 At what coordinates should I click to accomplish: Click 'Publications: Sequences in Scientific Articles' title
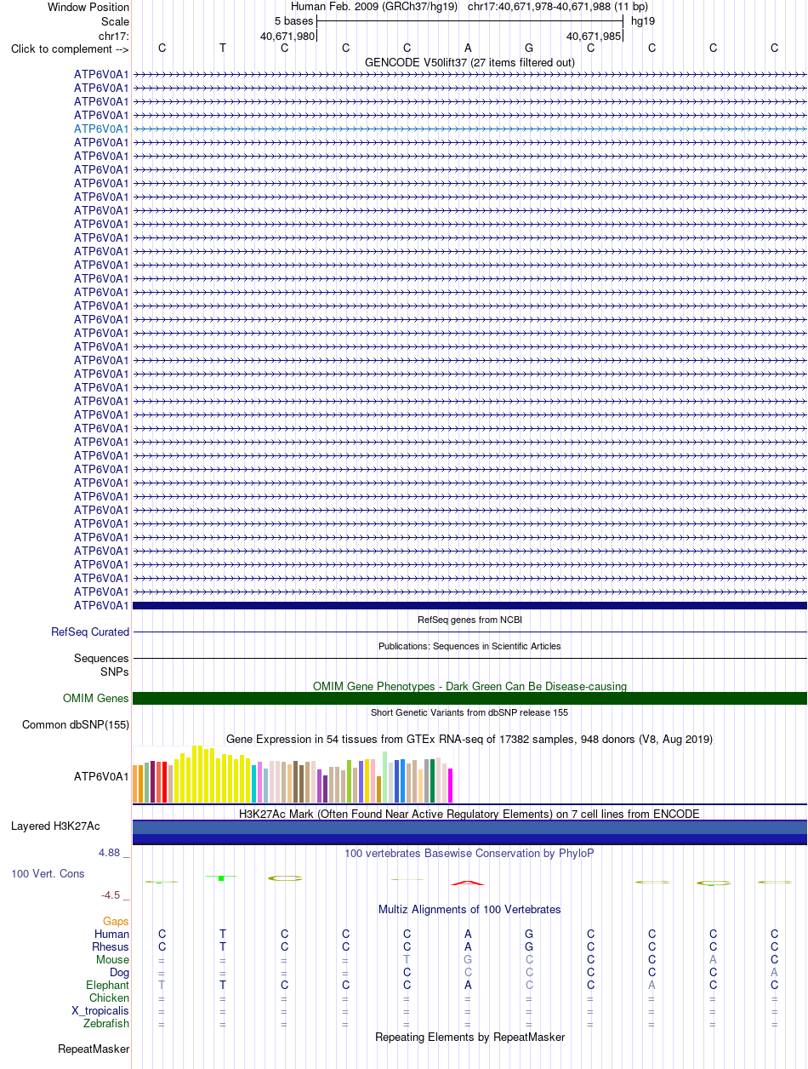click(x=469, y=646)
